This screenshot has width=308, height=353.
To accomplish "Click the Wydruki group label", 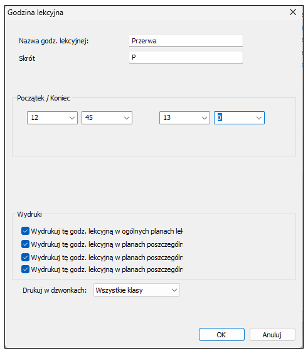I will tap(29, 214).
